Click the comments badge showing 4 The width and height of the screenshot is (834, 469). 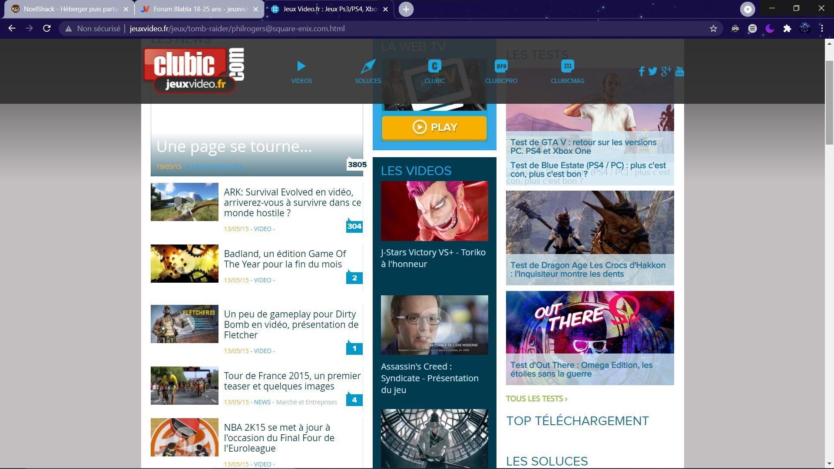pos(354,400)
